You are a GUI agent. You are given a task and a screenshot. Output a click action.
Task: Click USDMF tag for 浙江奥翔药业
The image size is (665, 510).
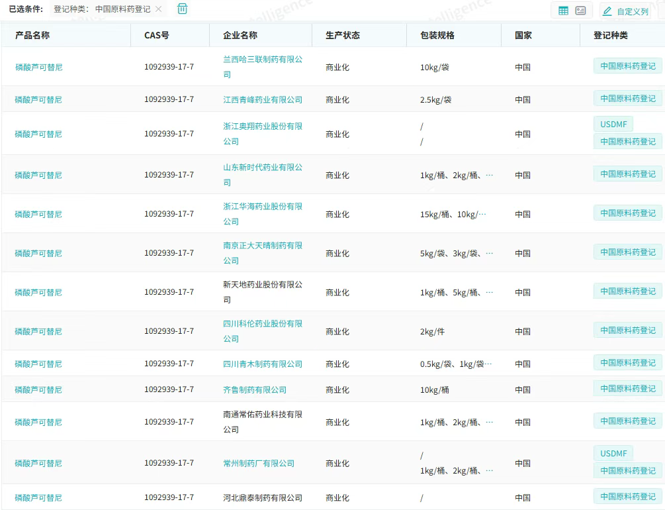(613, 125)
